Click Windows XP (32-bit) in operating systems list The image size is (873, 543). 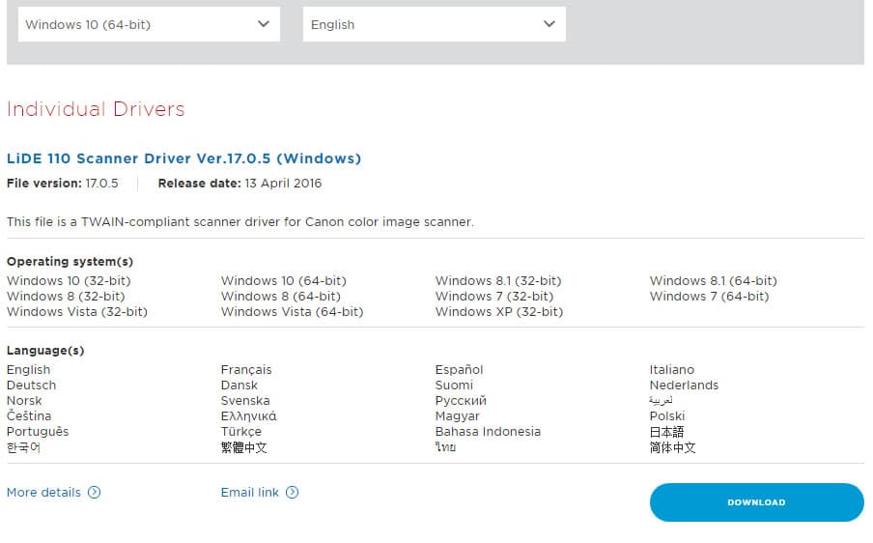point(498,312)
